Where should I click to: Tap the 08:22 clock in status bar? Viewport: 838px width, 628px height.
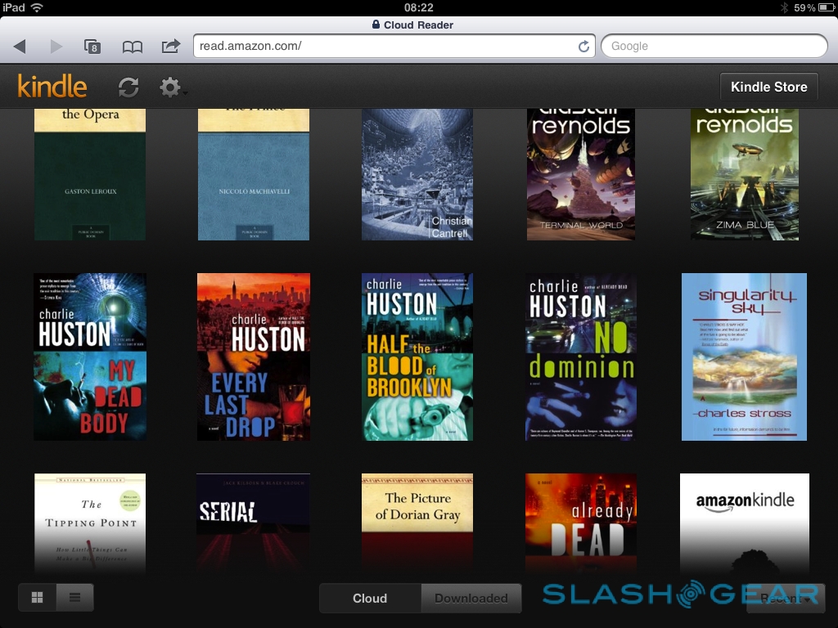pos(418,7)
